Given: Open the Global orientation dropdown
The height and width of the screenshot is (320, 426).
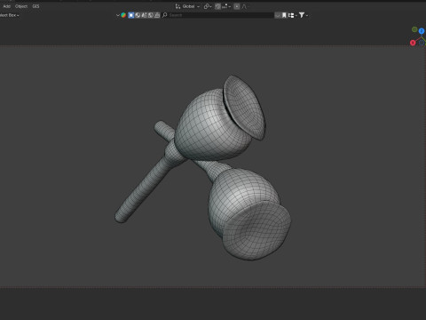Looking at the screenshot, I should tap(191, 6).
